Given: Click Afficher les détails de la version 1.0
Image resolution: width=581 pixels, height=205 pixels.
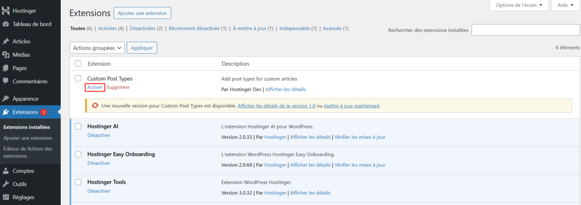Looking at the screenshot, I should [x=276, y=105].
